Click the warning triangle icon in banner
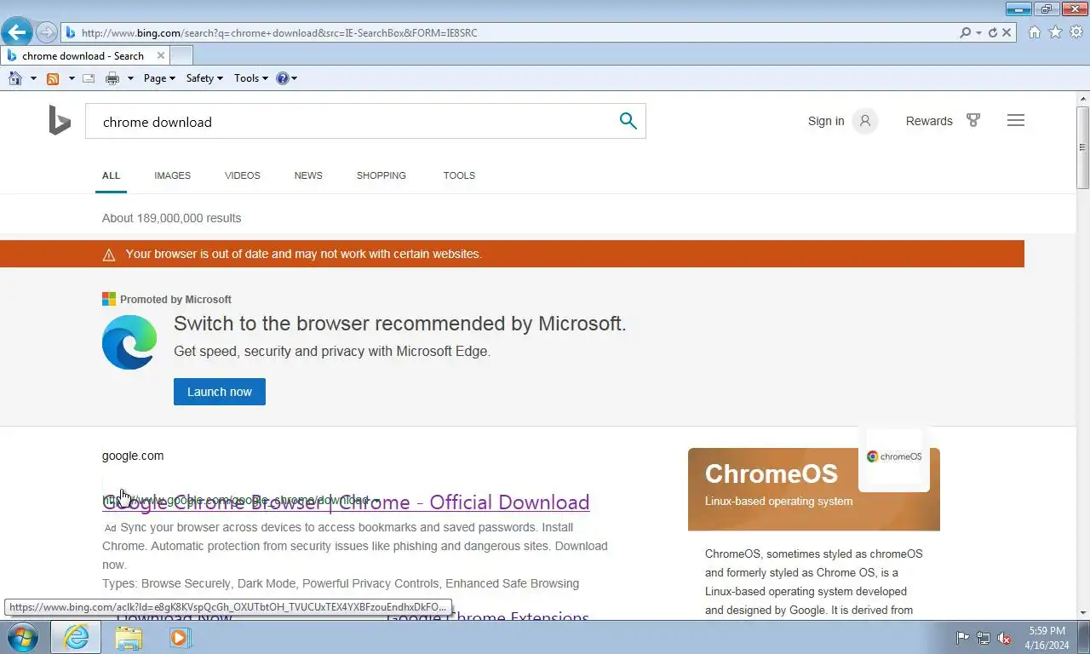Viewport: 1090px width, 654px height. click(109, 255)
